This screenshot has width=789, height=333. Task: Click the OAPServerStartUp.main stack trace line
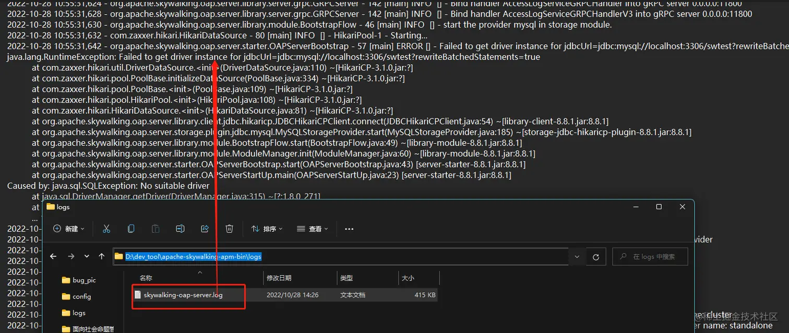tap(271, 175)
